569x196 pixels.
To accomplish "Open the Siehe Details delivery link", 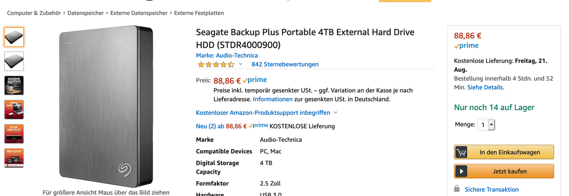I will [486, 87].
